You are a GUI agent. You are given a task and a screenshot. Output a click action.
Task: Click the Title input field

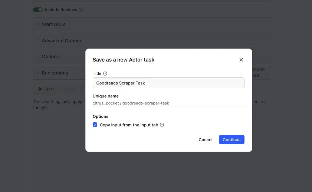click(168, 83)
